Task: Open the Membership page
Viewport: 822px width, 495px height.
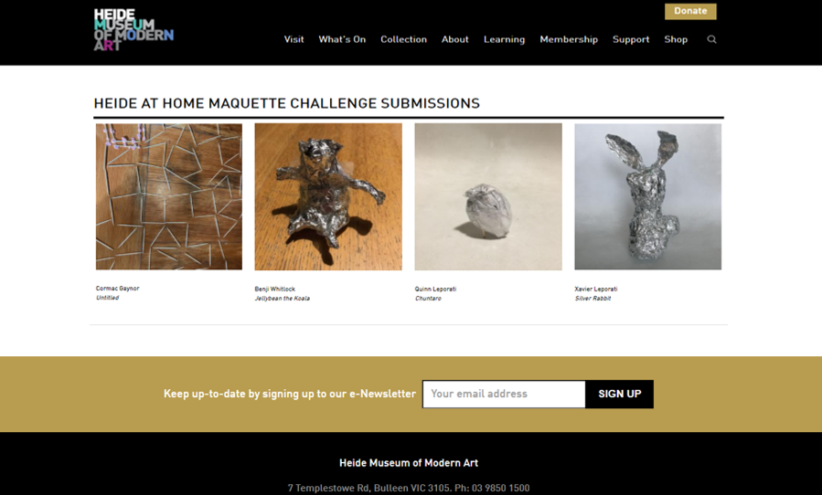Action: [x=569, y=39]
